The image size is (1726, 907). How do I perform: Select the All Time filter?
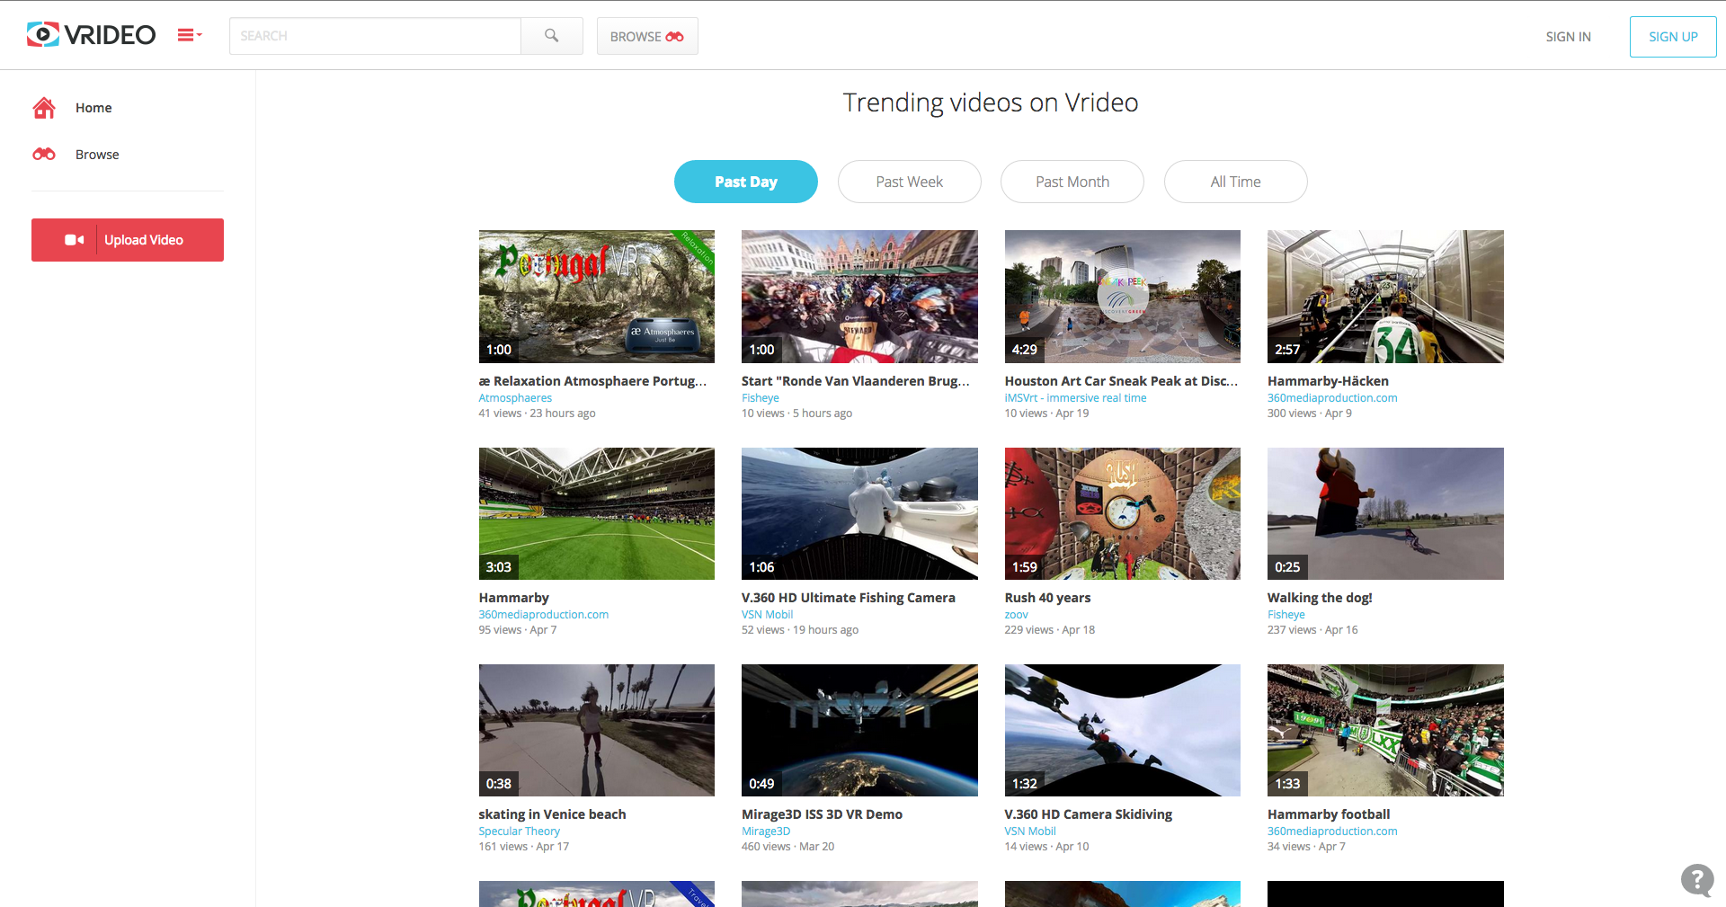click(x=1235, y=182)
